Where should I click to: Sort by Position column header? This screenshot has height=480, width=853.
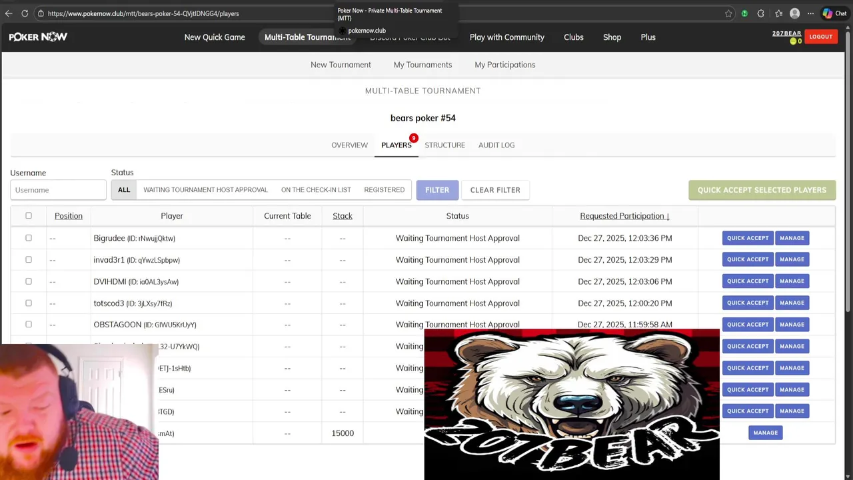click(x=69, y=216)
